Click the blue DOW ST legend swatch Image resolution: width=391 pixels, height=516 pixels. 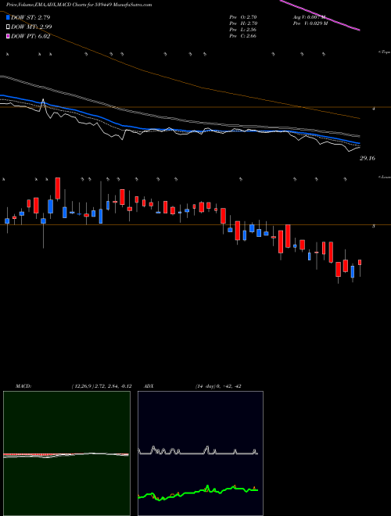[x=8, y=17]
